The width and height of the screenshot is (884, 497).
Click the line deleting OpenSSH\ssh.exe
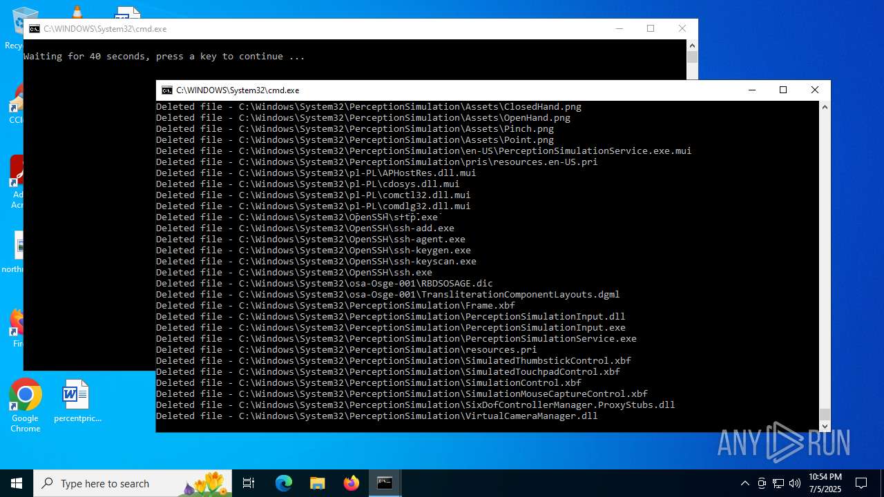pyautogui.click(x=294, y=273)
